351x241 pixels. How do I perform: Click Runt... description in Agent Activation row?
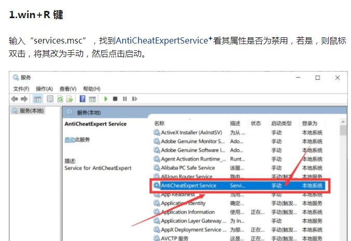coord(237,159)
